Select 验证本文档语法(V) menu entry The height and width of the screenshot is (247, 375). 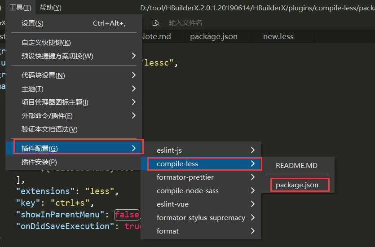point(74,129)
